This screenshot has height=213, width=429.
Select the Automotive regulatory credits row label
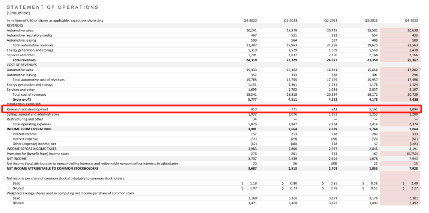29,35
